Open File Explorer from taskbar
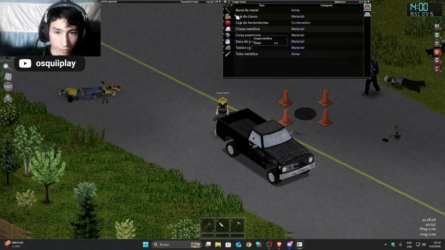The height and width of the screenshot is (250, 445). [218, 244]
